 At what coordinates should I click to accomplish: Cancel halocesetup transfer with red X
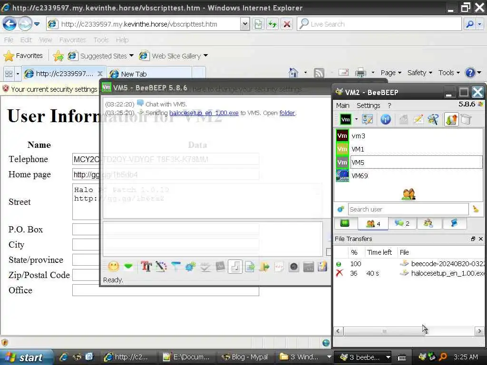(x=340, y=273)
